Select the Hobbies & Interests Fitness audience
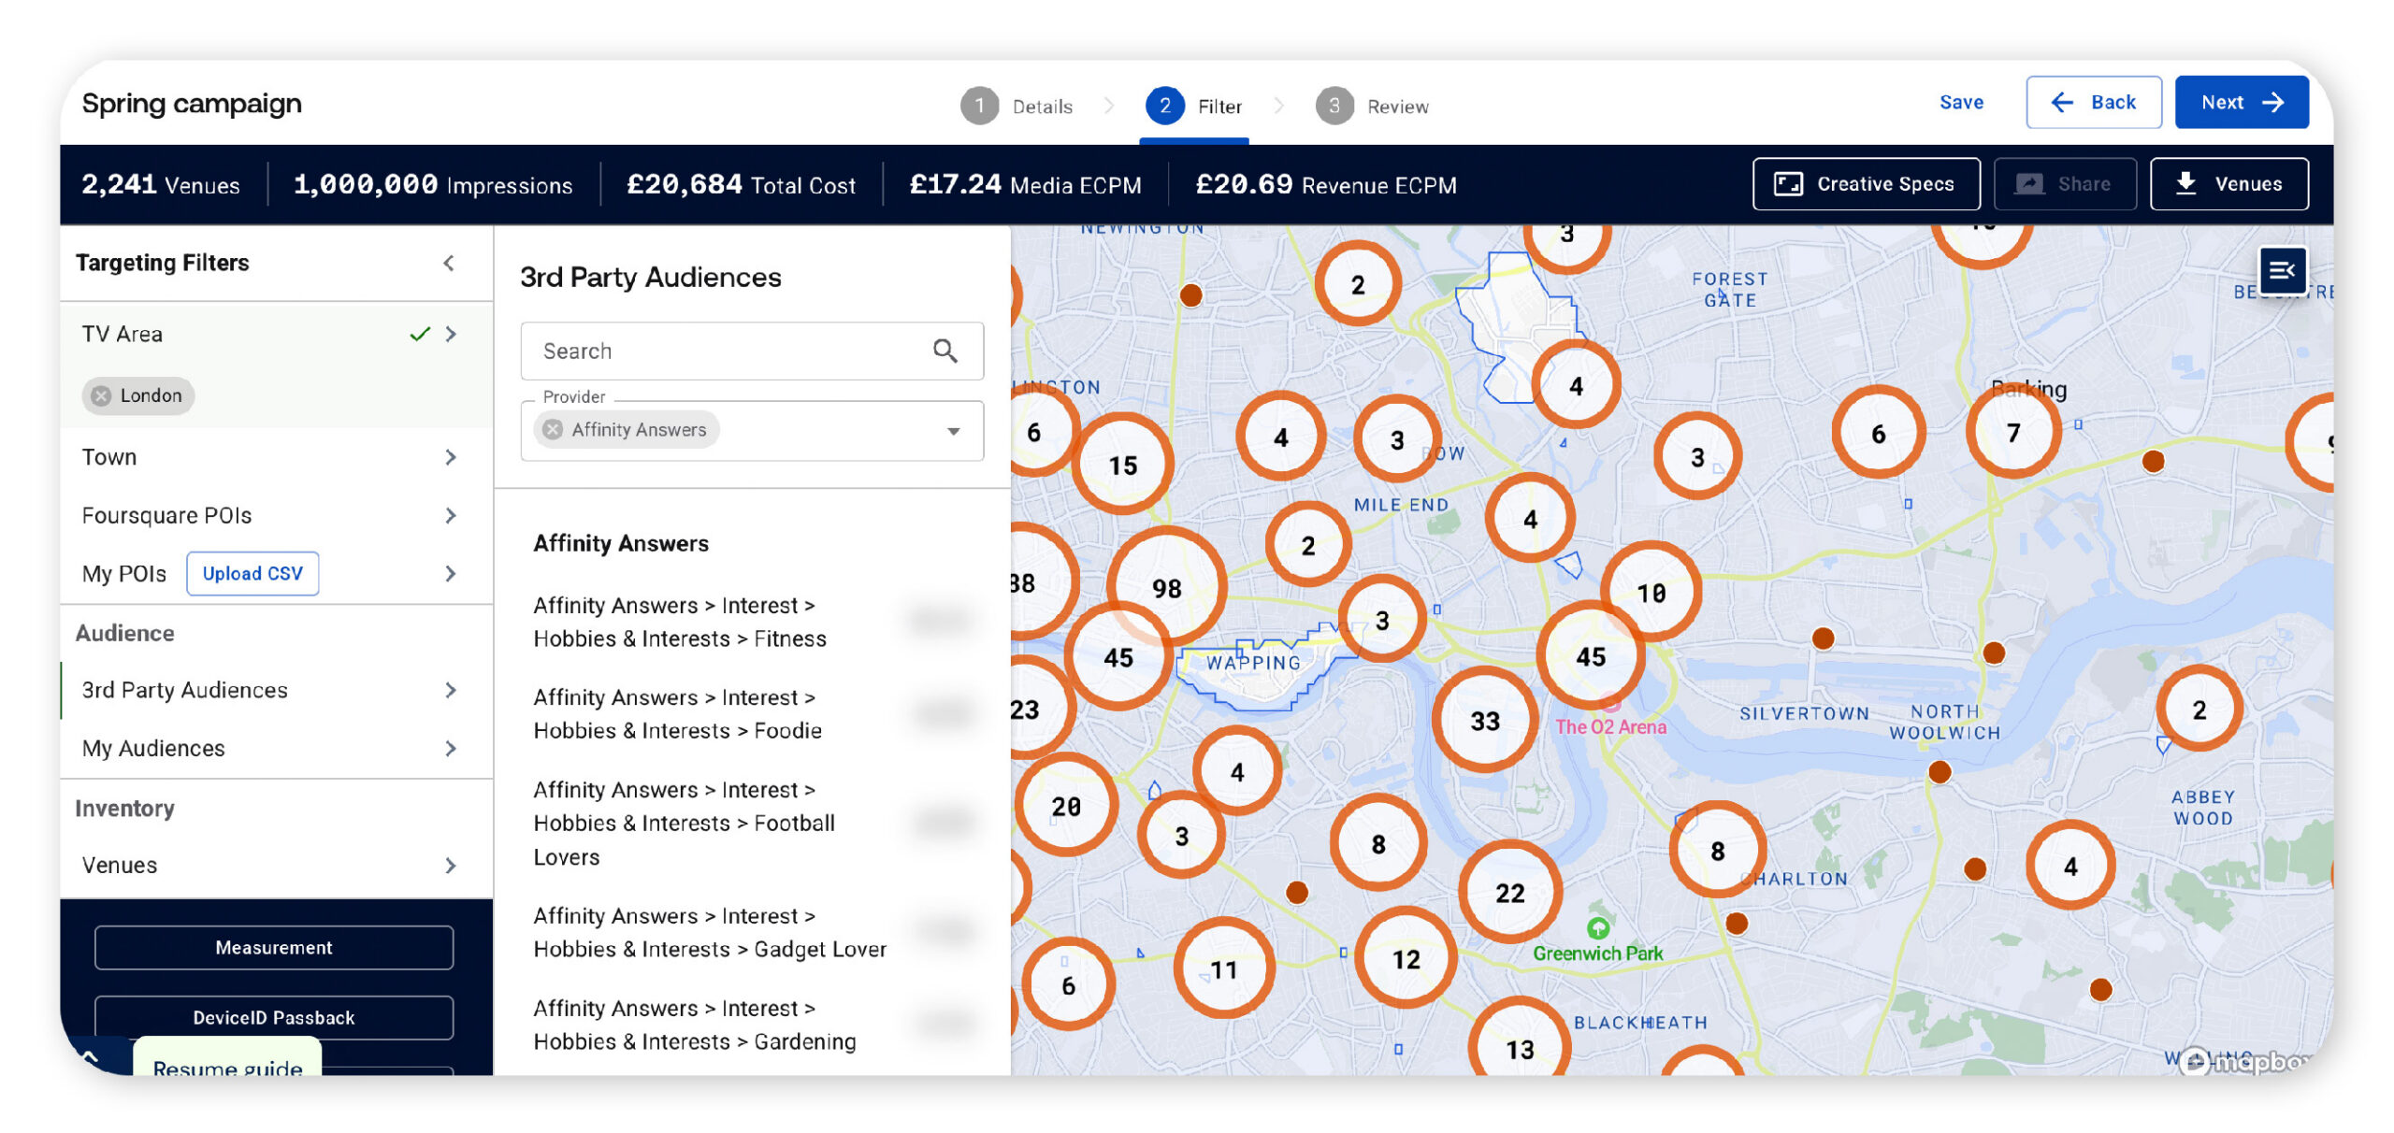Viewport: 2394px width, 1133px height. click(680, 622)
